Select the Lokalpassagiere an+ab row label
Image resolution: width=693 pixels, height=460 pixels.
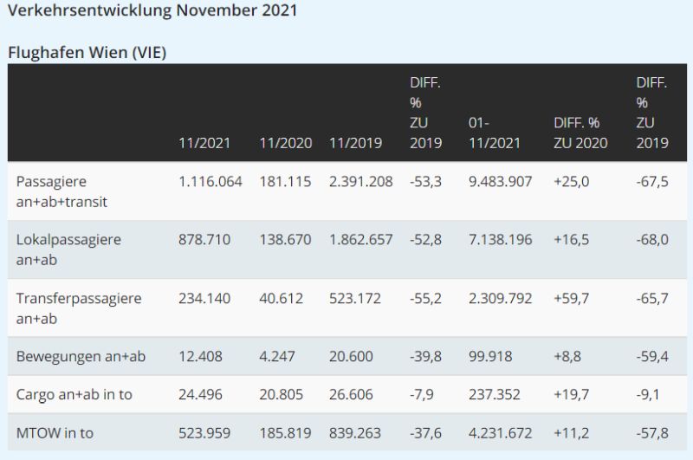click(68, 249)
